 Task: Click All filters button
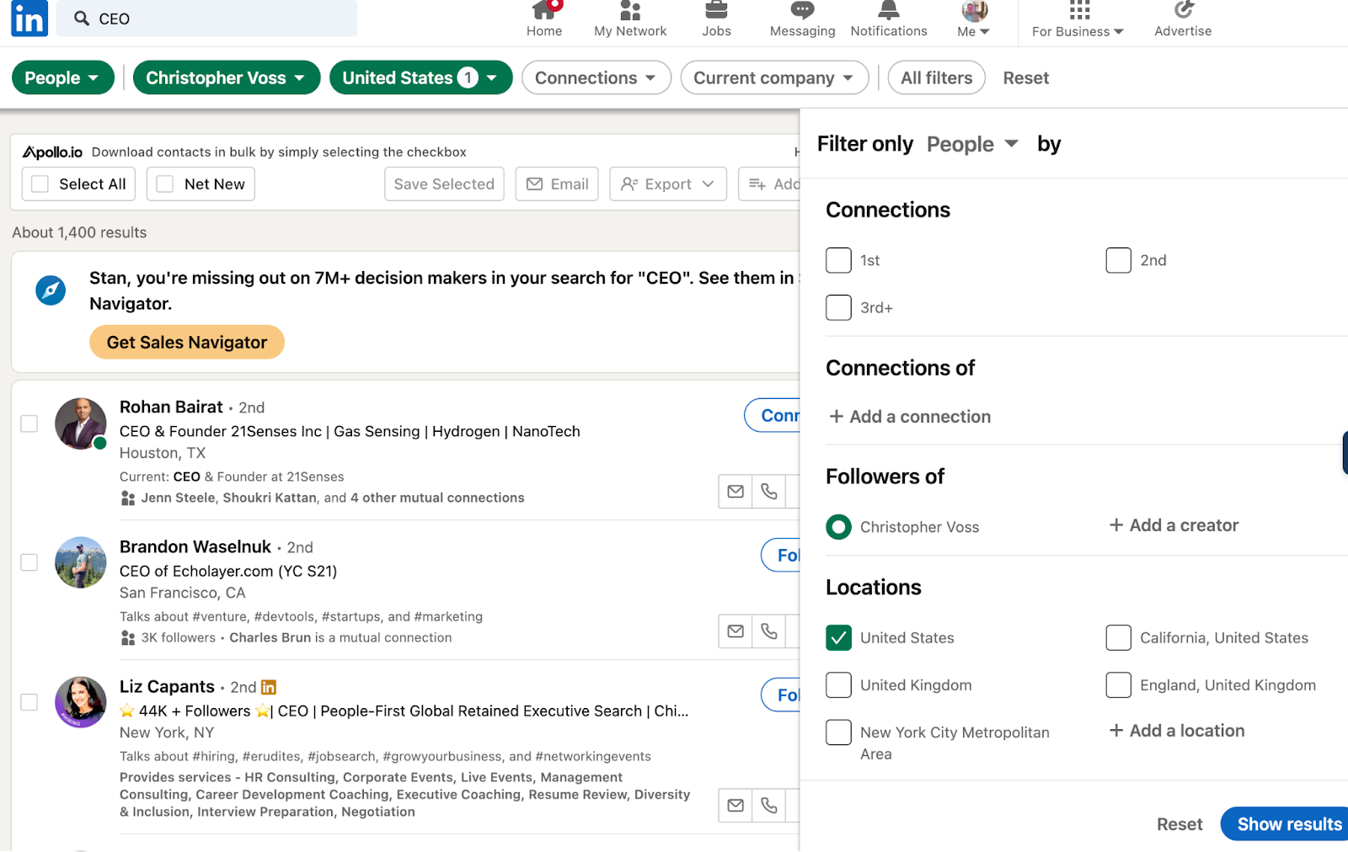pyautogui.click(x=937, y=77)
